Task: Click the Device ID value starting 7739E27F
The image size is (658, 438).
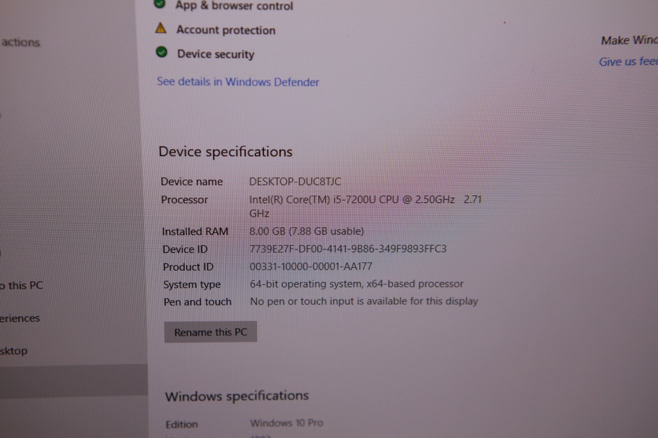Action: 348,249
